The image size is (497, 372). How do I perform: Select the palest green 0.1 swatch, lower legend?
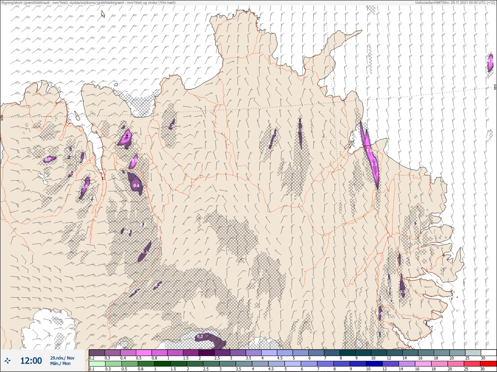pyautogui.click(x=97, y=364)
